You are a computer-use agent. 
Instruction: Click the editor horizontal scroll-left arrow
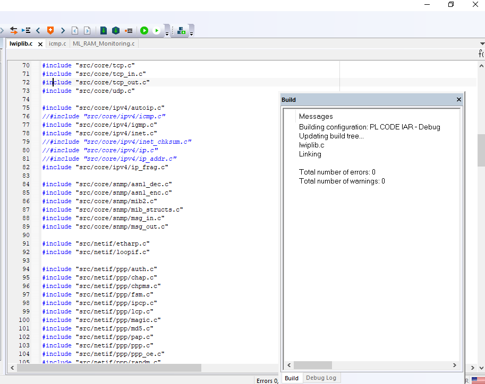click(x=12, y=368)
